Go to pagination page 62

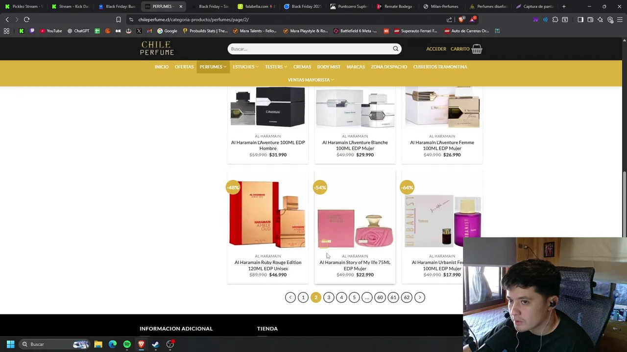tap(407, 297)
